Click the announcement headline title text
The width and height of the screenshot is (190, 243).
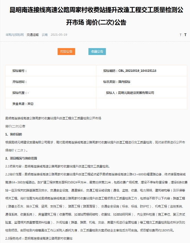coord(96,16)
